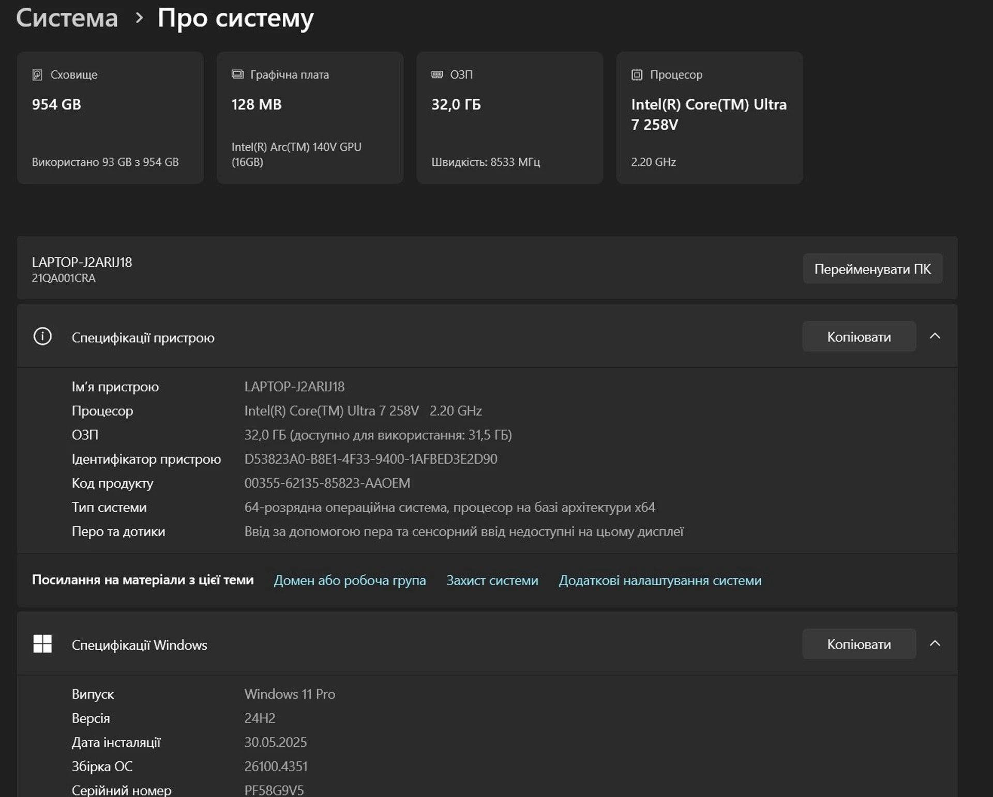
Task: Click the Перо та дотики value text
Action: click(464, 532)
